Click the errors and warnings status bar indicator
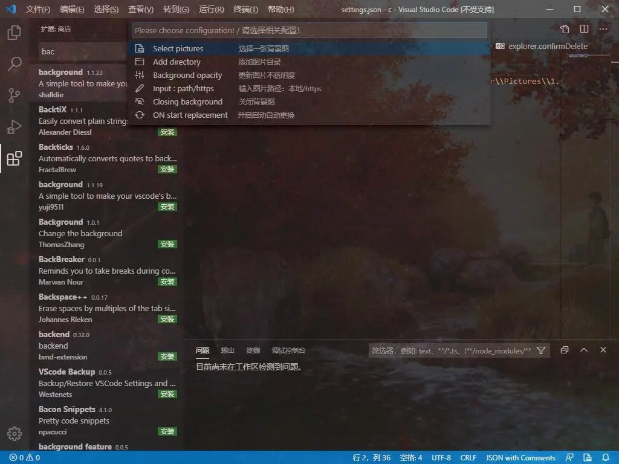 coord(24,458)
